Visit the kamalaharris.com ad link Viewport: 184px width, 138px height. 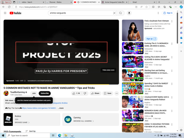(x=40, y=81)
